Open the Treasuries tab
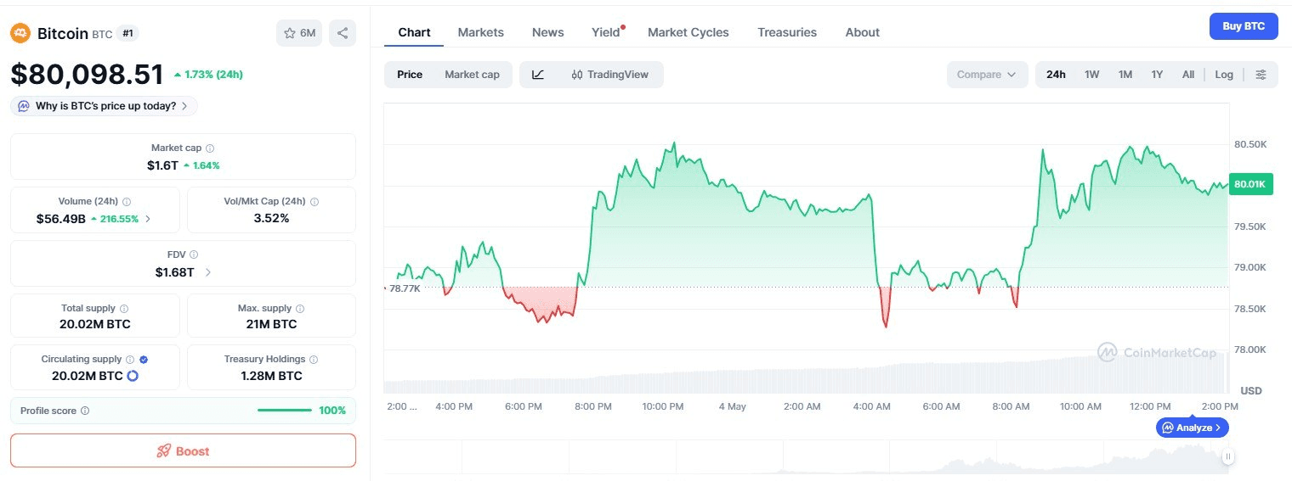1292x481 pixels. tap(787, 32)
